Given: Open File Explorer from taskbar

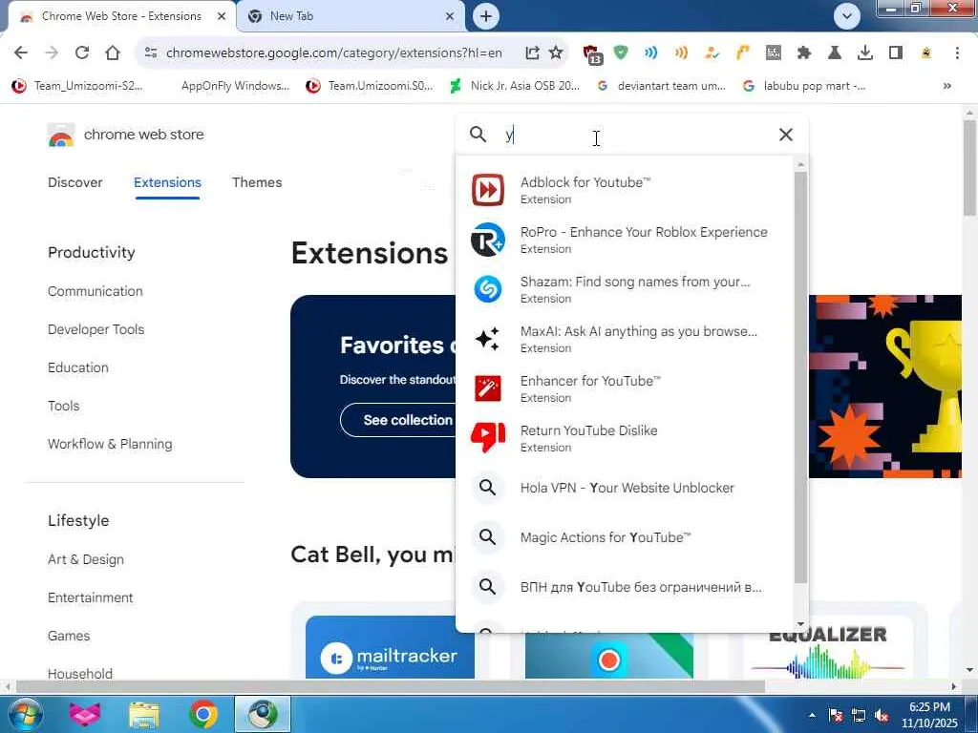Looking at the screenshot, I should tap(144, 714).
